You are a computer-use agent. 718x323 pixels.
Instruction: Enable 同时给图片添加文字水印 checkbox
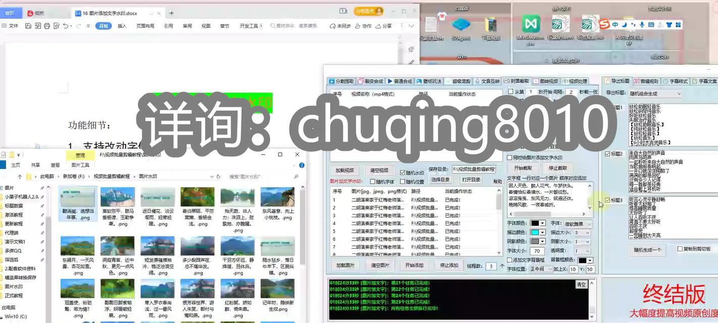(x=509, y=158)
